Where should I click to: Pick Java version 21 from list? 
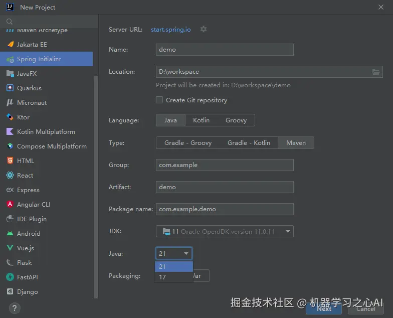(173, 267)
